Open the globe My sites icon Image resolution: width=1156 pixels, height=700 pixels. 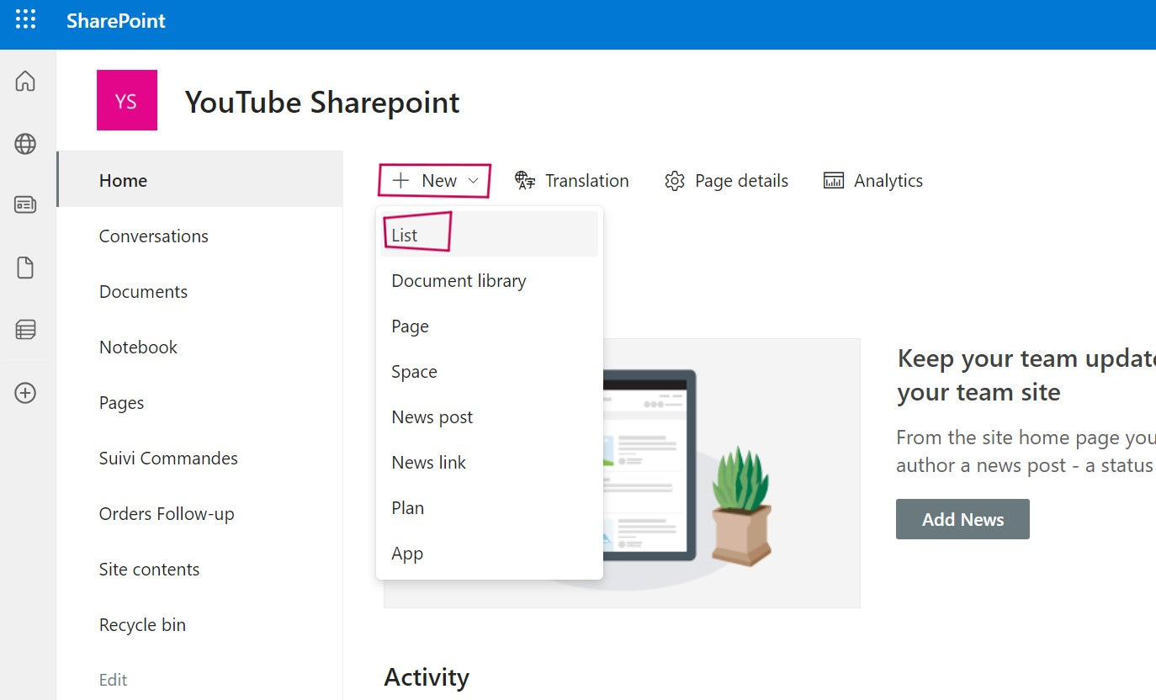click(25, 144)
